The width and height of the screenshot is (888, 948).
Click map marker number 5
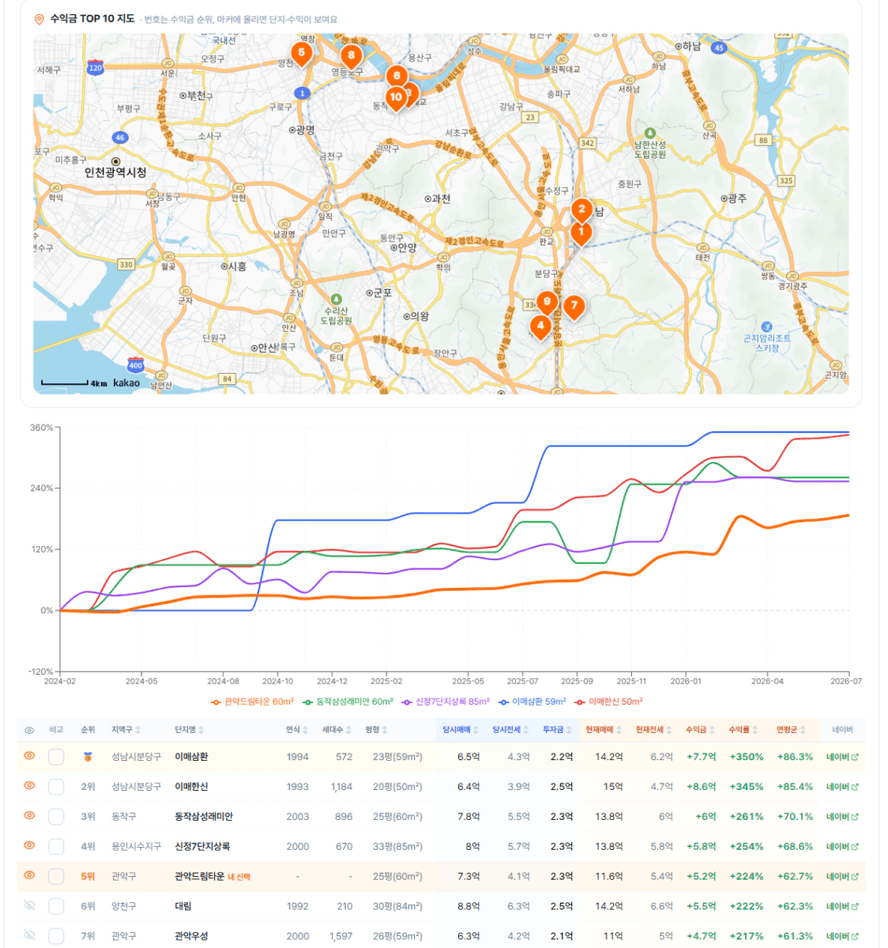(x=302, y=54)
